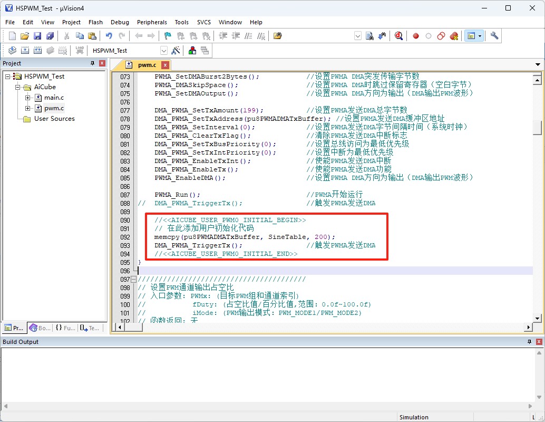Screen dimensions: 545x422
Task: Rebuild all target files
Action: [x=37, y=51]
